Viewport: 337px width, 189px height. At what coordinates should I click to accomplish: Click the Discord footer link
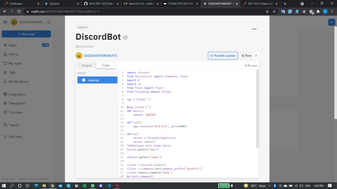point(43,179)
